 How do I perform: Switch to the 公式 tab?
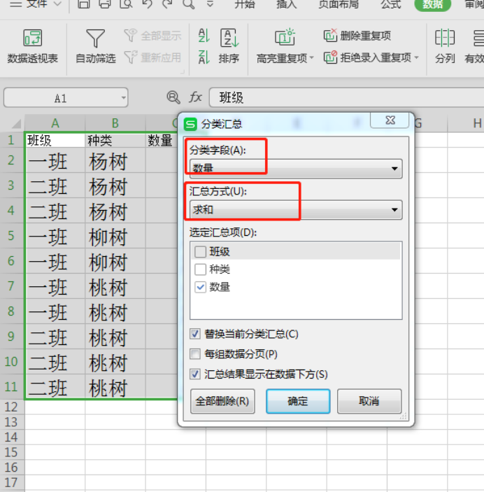[391, 3]
